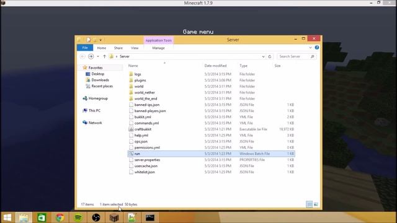Open the logs folder

pos(138,74)
